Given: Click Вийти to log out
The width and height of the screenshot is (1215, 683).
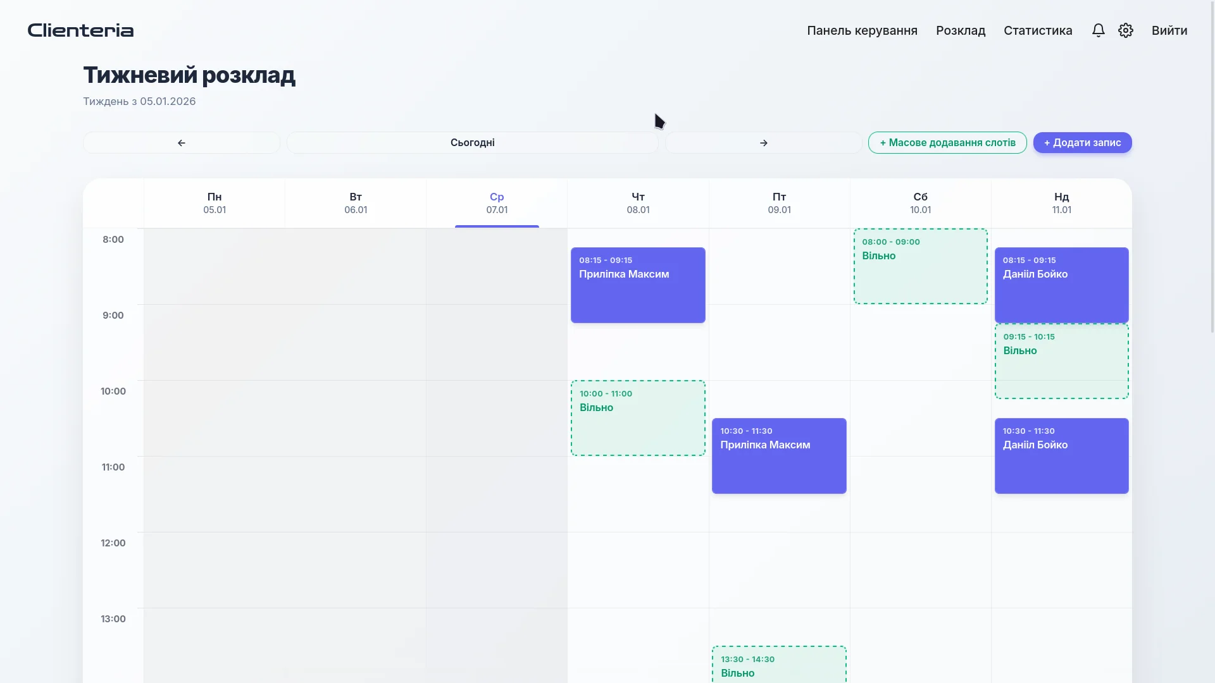Looking at the screenshot, I should point(1169,30).
